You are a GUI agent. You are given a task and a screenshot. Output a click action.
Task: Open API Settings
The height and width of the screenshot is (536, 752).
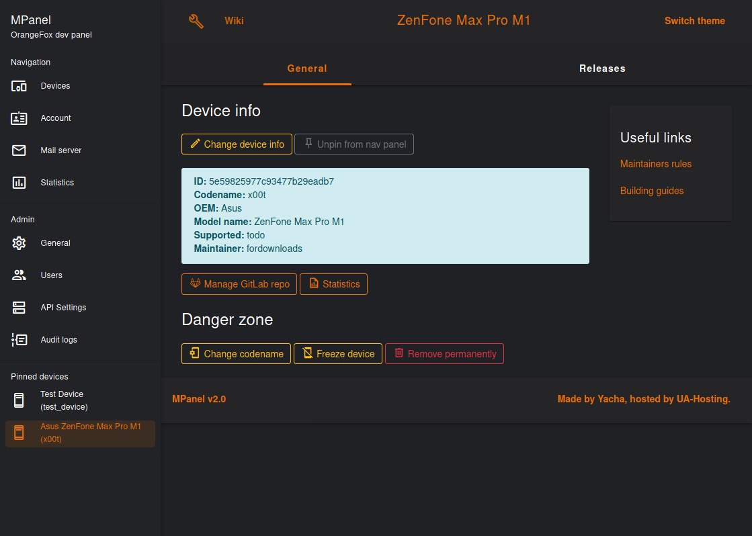(81, 308)
